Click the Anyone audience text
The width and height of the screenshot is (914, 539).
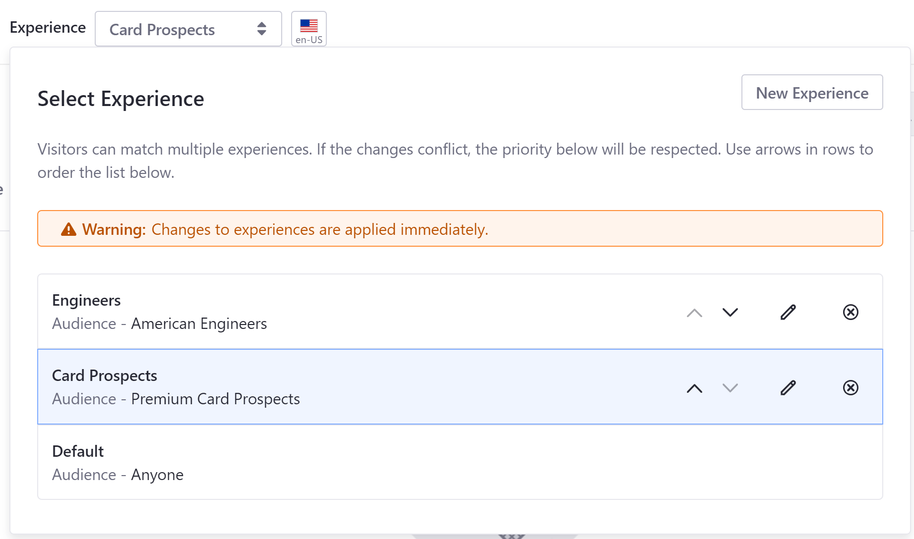click(x=157, y=475)
